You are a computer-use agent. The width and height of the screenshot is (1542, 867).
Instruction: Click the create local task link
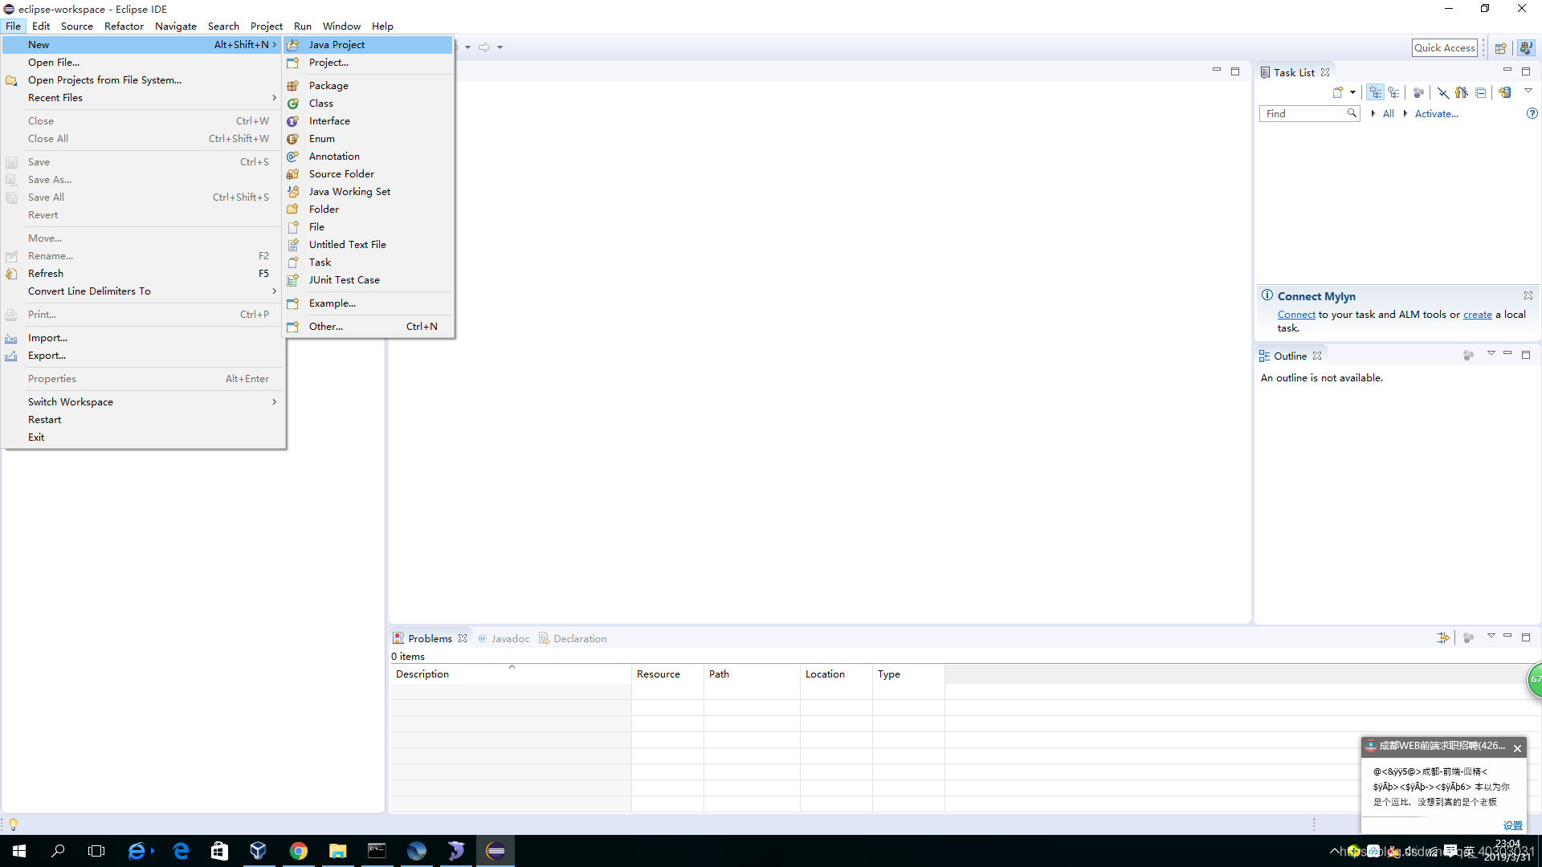1477,315
